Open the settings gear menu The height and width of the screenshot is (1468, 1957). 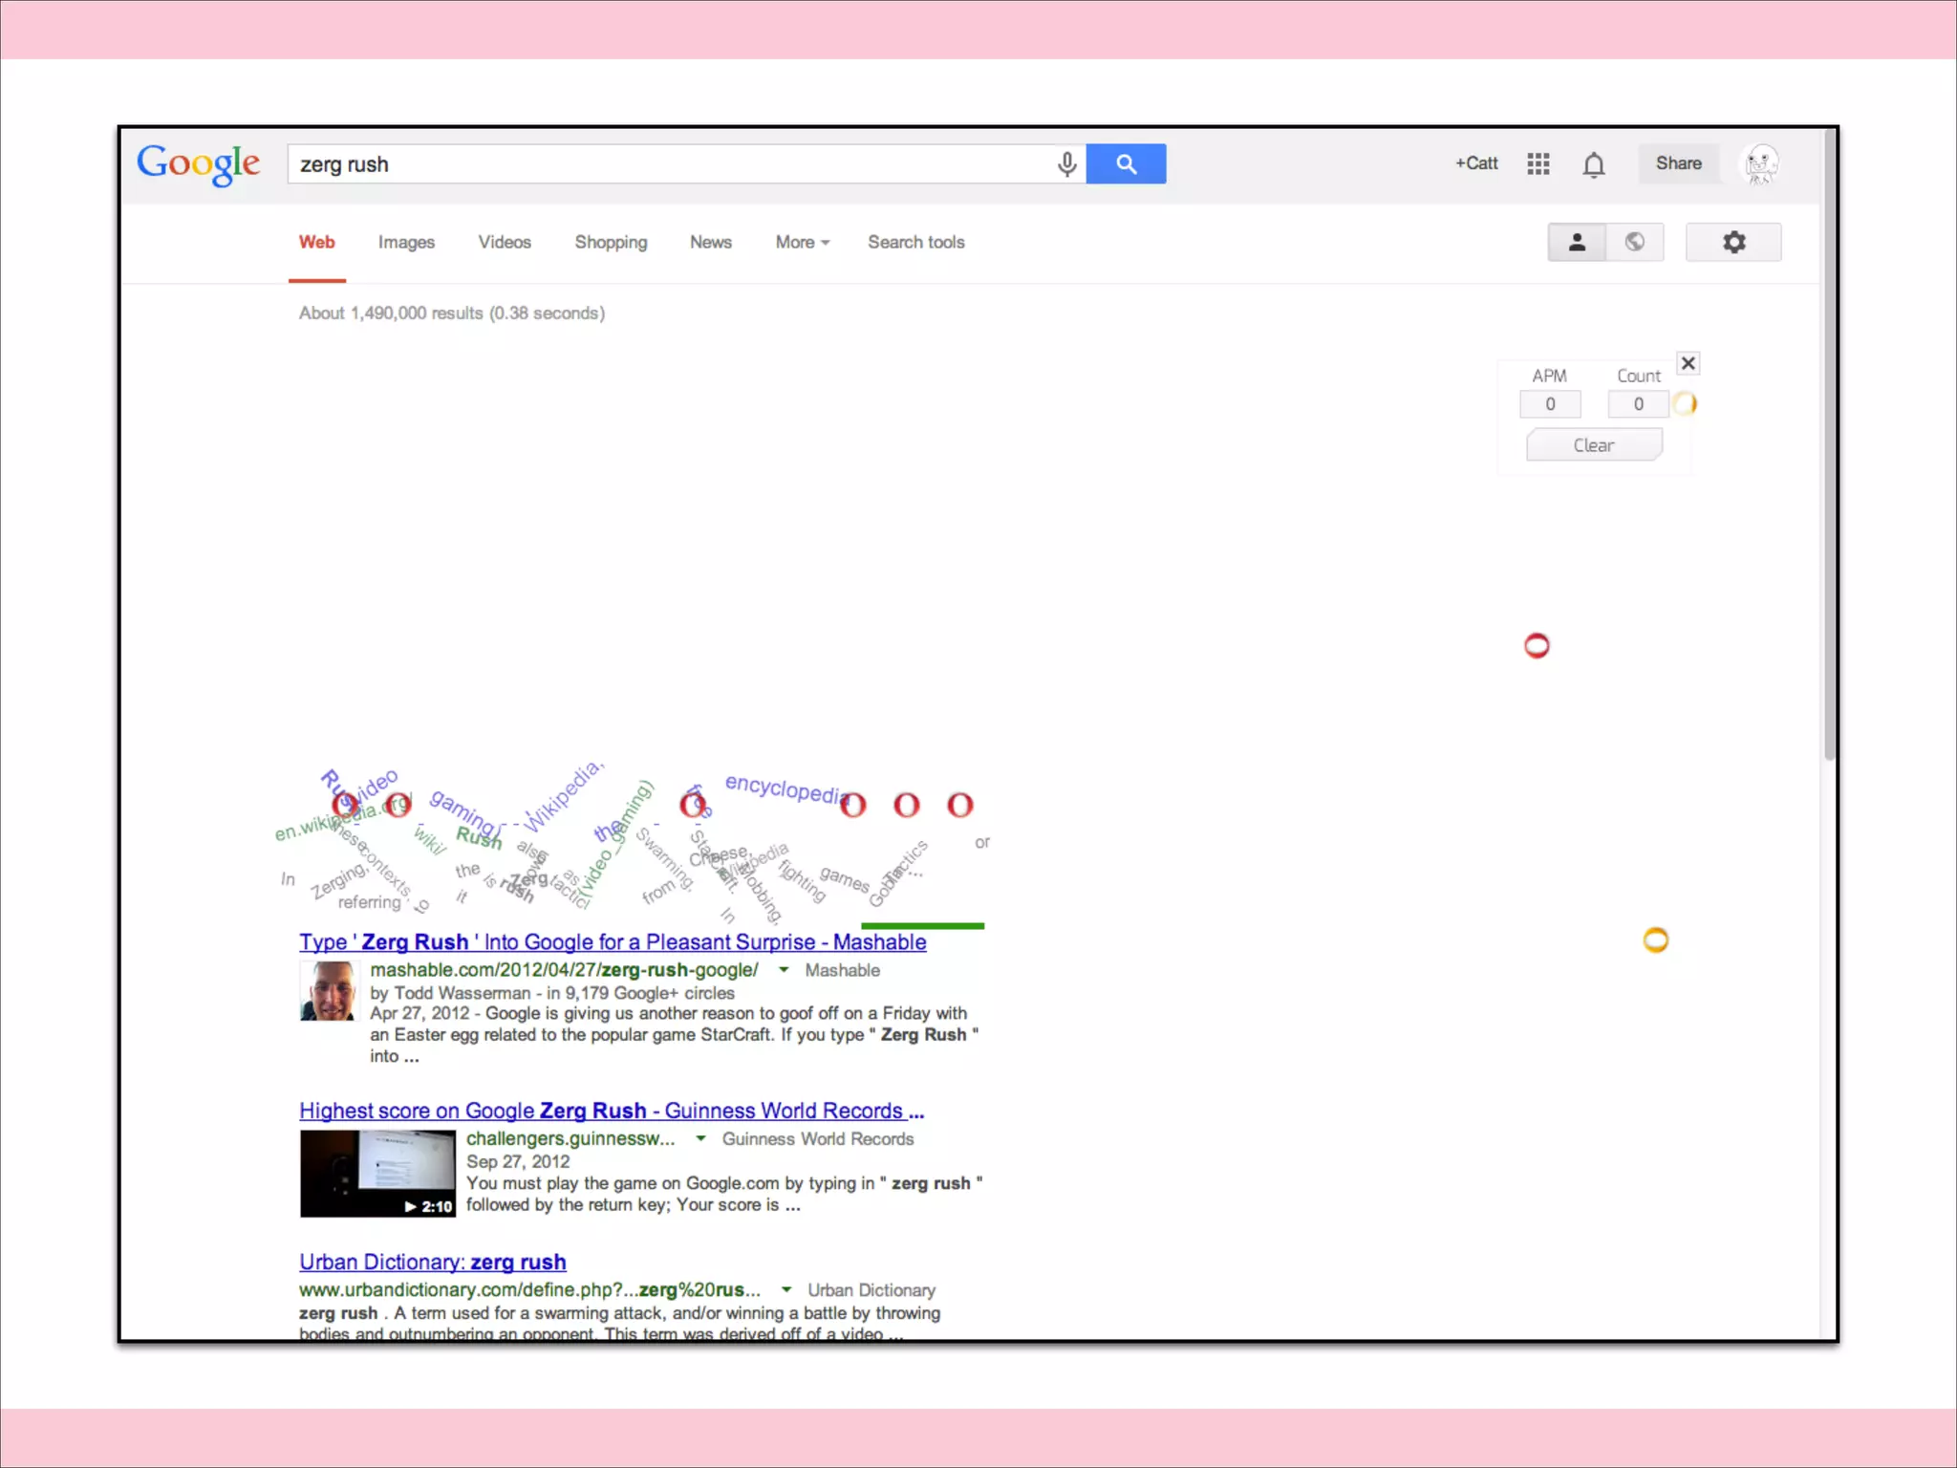(x=1732, y=243)
